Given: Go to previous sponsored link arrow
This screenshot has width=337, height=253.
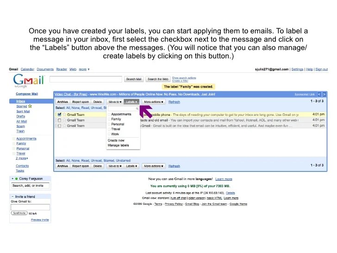Looking at the screenshot, I should [319, 95].
